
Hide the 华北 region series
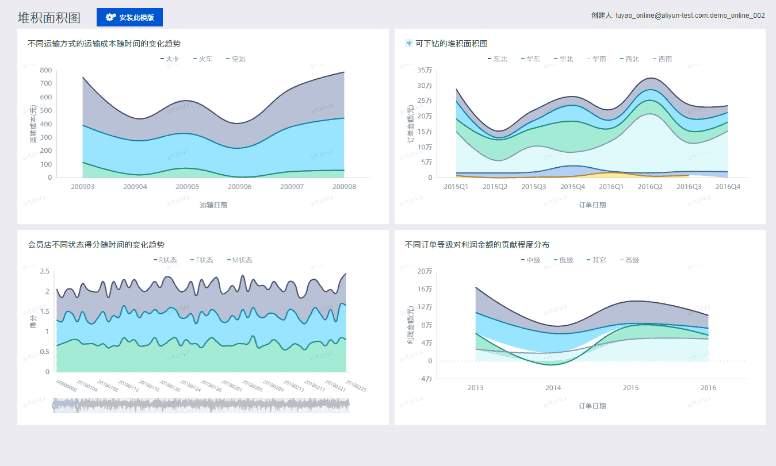[563, 59]
